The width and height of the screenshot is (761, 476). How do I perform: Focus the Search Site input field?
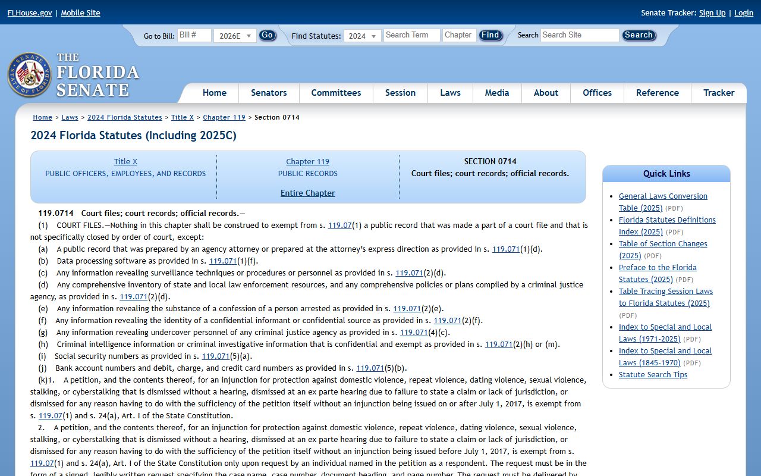coord(580,35)
